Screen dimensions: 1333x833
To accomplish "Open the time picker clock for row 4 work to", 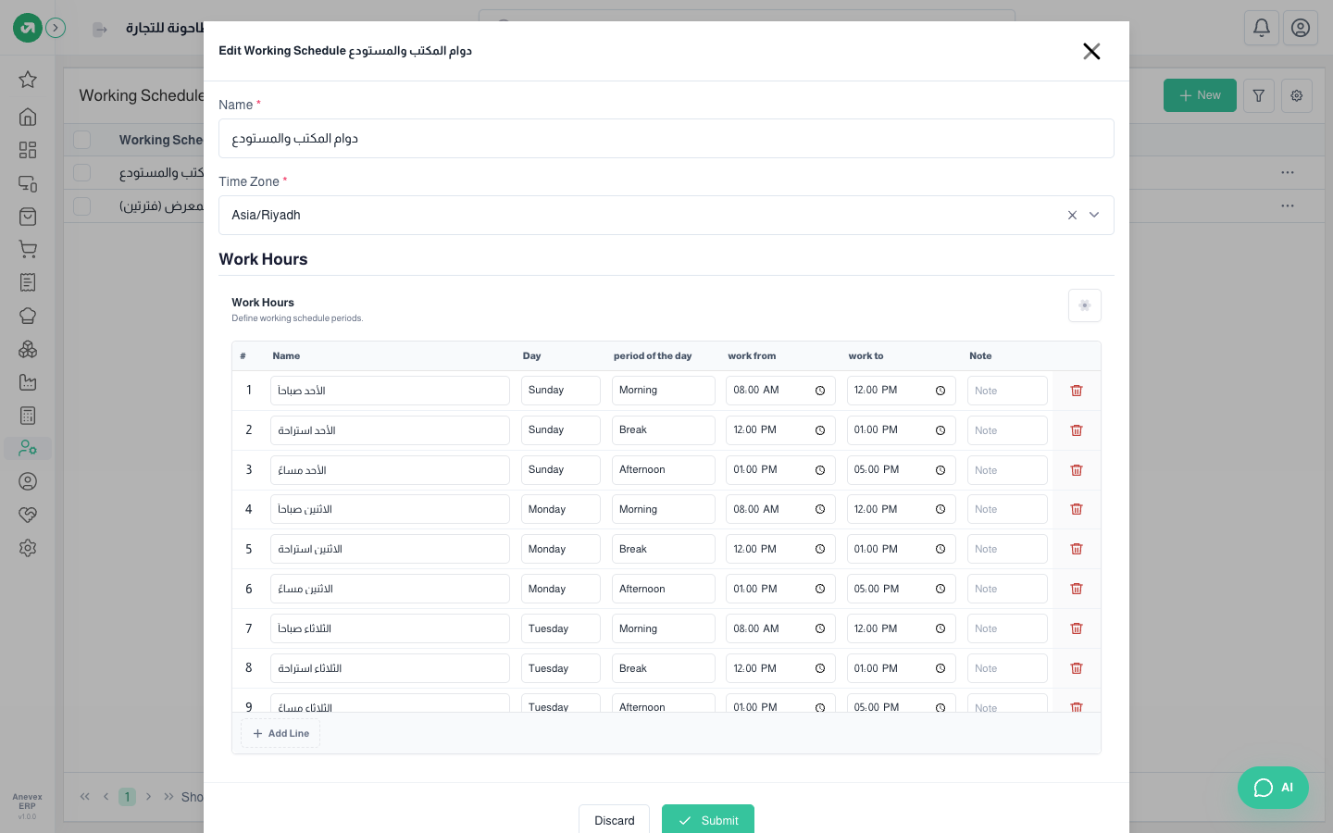I will 941,509.
